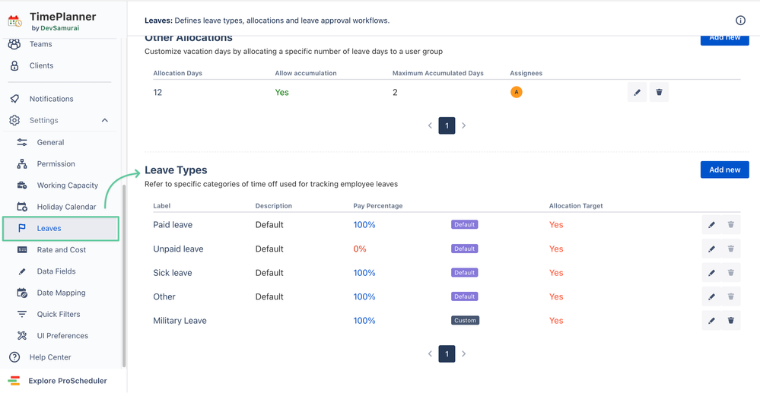Click the Settings gear icon
This screenshot has width=760, height=393.
tap(14, 120)
